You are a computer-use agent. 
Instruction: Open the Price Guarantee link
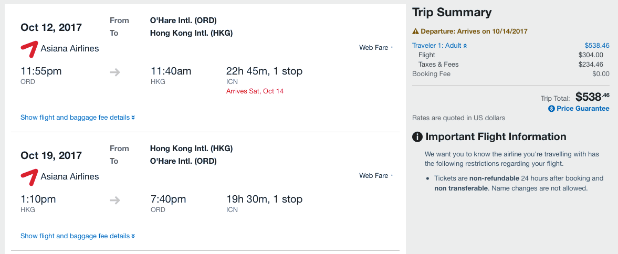583,109
